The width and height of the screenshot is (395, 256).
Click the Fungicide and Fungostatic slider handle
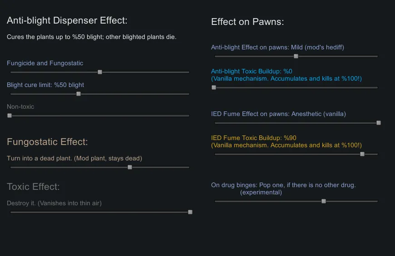(x=100, y=72)
